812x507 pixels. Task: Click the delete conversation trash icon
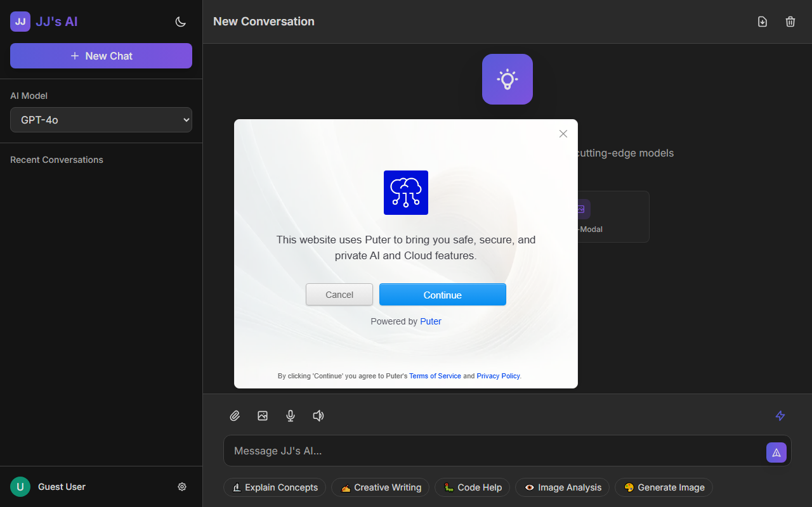pos(790,21)
